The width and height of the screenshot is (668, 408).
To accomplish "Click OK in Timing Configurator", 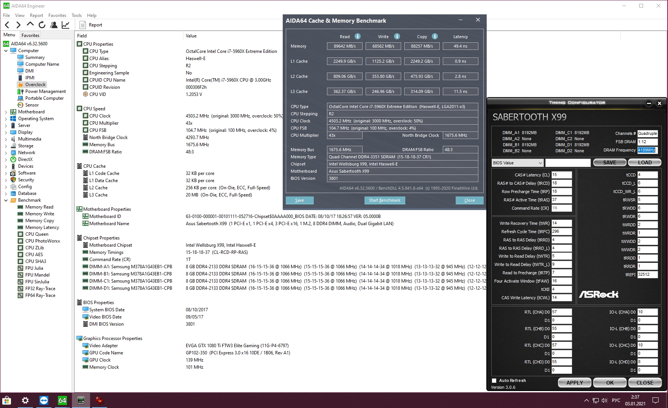I will tap(610, 383).
